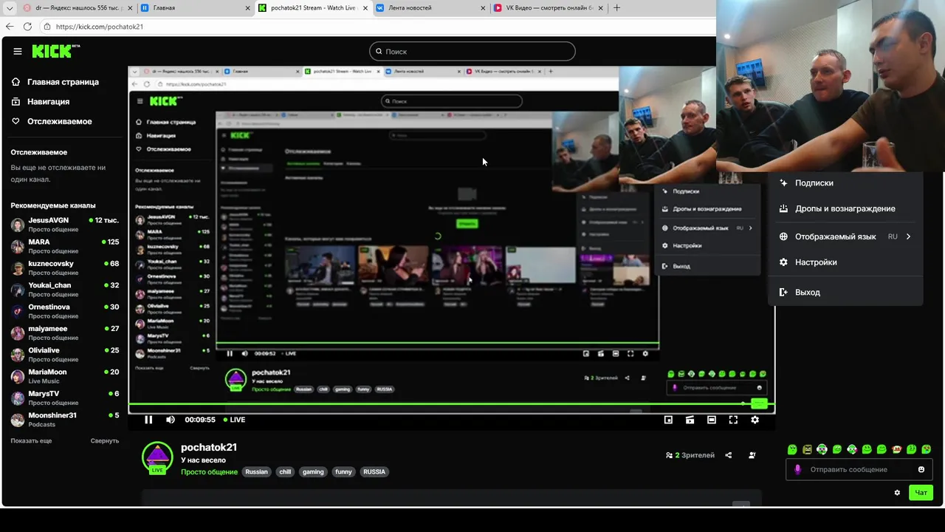The height and width of the screenshot is (532, 945).
Task: Open chat settings gear icon
Action: (897, 493)
